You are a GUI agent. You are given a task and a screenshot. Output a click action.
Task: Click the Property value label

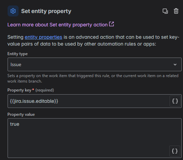[21, 114]
